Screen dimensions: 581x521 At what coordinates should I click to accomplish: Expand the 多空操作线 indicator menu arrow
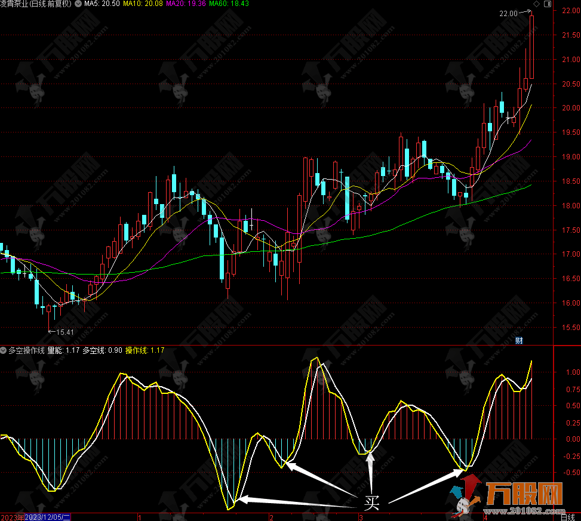click(4, 350)
